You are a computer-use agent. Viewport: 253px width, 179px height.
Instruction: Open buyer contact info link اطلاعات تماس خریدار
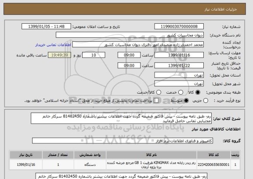pyautogui.click(x=53, y=45)
